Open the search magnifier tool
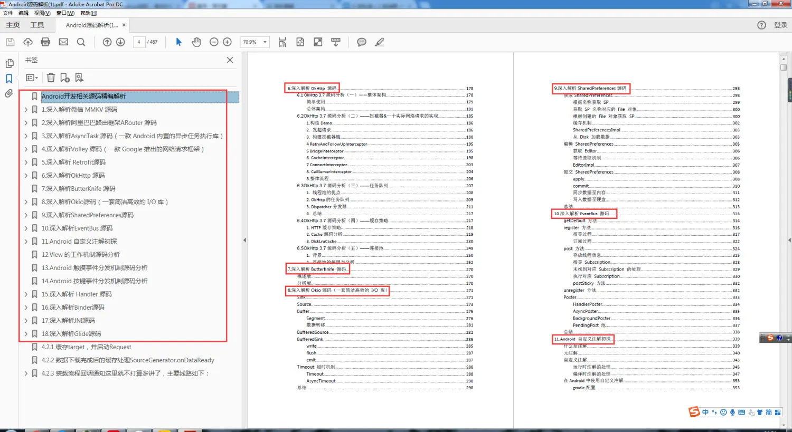 point(81,42)
